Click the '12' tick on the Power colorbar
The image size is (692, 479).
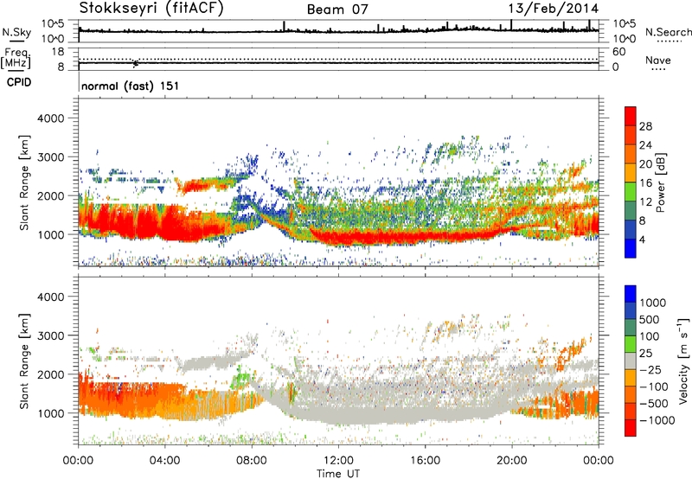pyautogui.click(x=645, y=202)
